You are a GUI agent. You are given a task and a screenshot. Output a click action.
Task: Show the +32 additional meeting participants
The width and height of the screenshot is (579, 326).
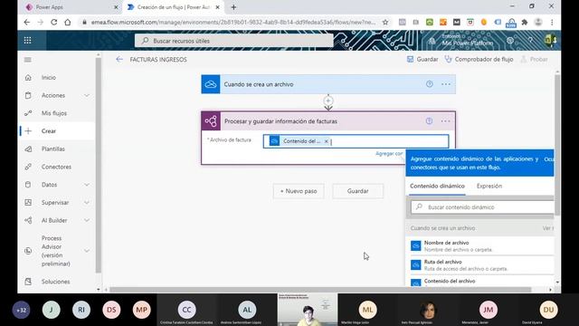click(x=21, y=310)
